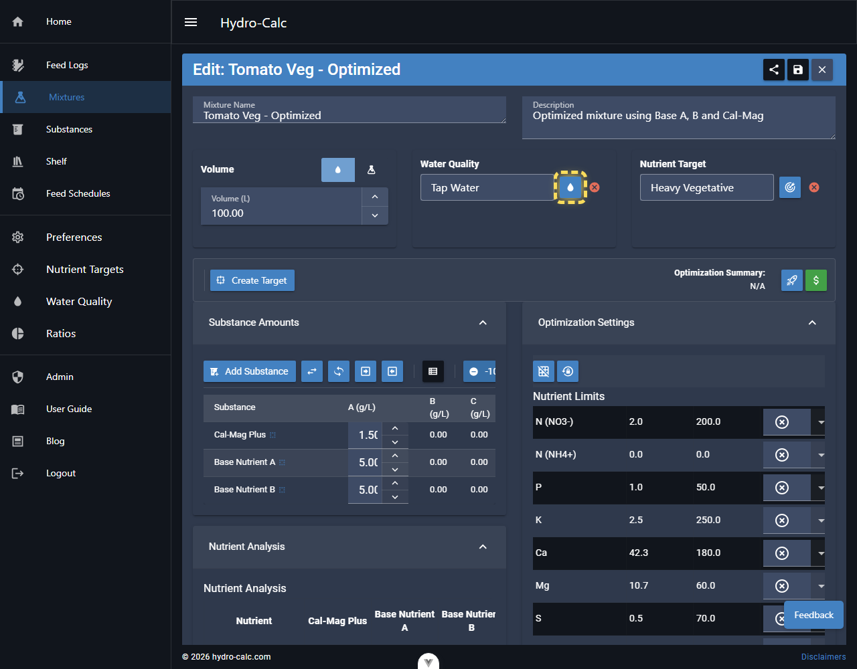Click Cal-Mag Plus info icon
This screenshot has width=857, height=669.
(273, 435)
